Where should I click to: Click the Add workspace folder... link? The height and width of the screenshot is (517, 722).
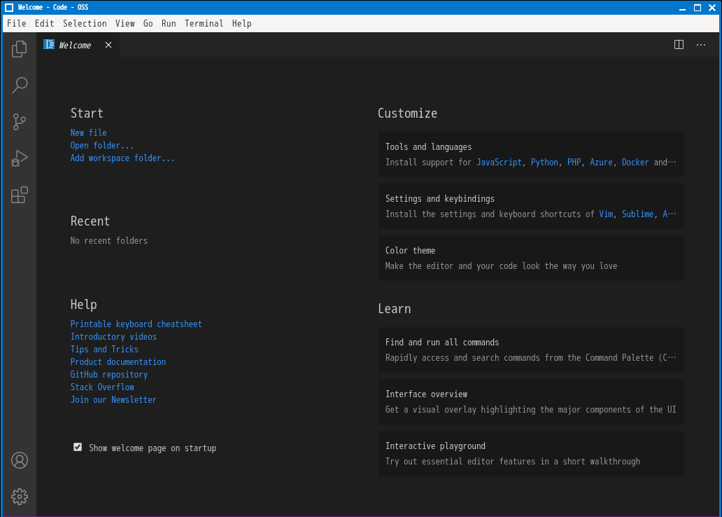[122, 158]
